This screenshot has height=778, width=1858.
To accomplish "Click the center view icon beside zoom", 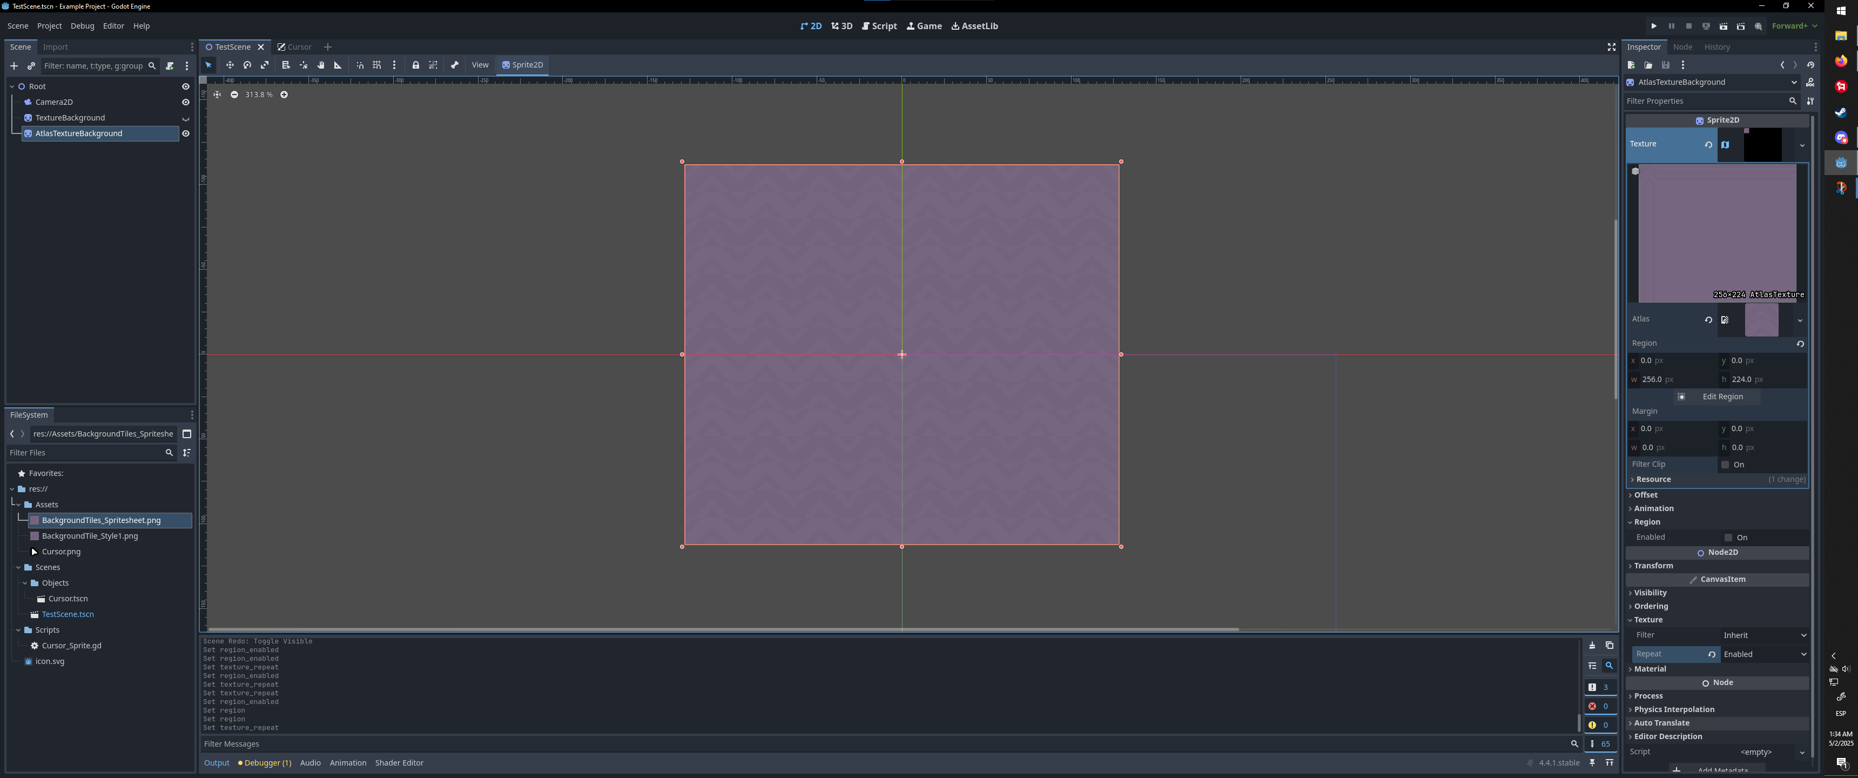I will [x=217, y=95].
